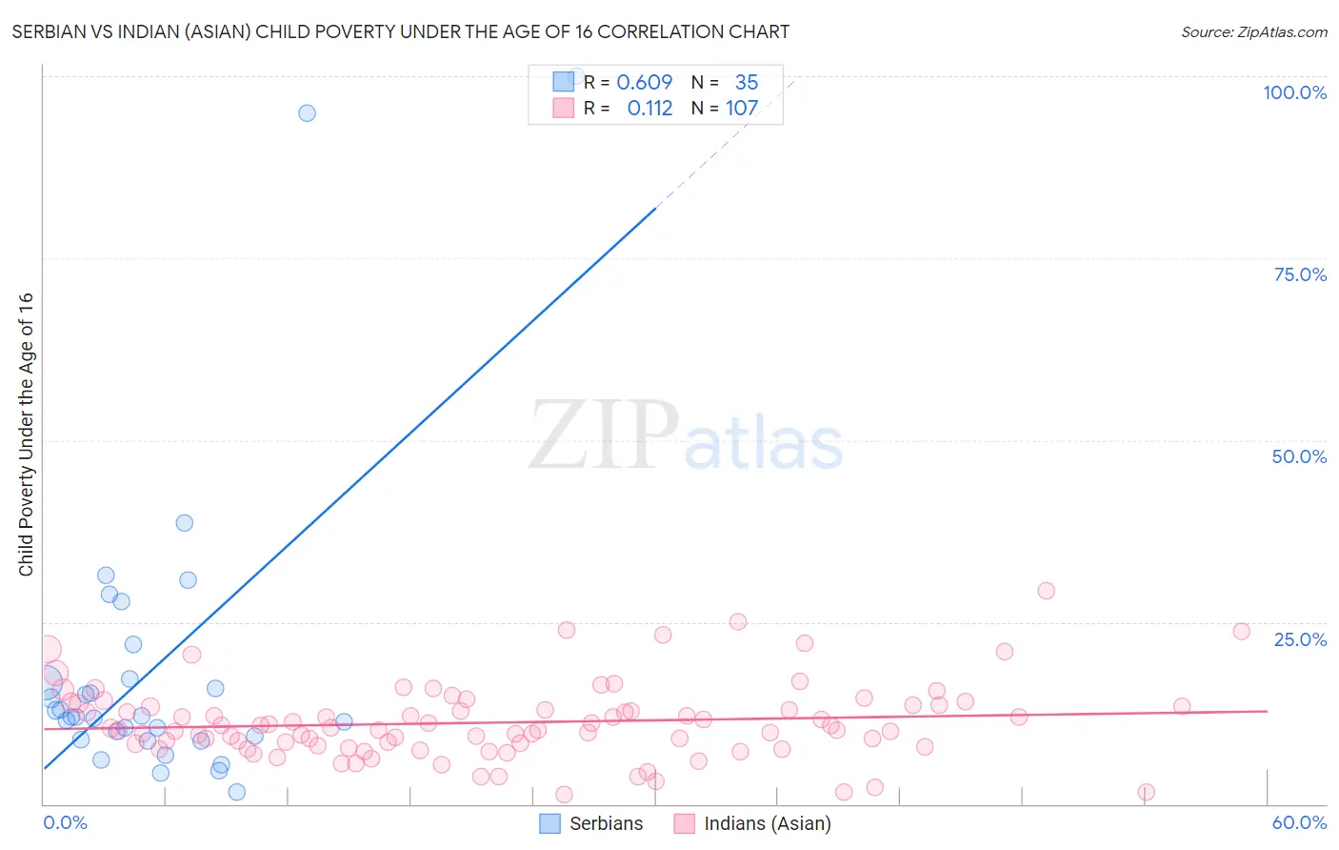Click the pink swatch beside R = 0.112
1339x850 pixels.
pyautogui.click(x=564, y=108)
